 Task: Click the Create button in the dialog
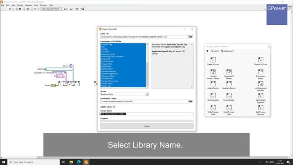coord(147,126)
